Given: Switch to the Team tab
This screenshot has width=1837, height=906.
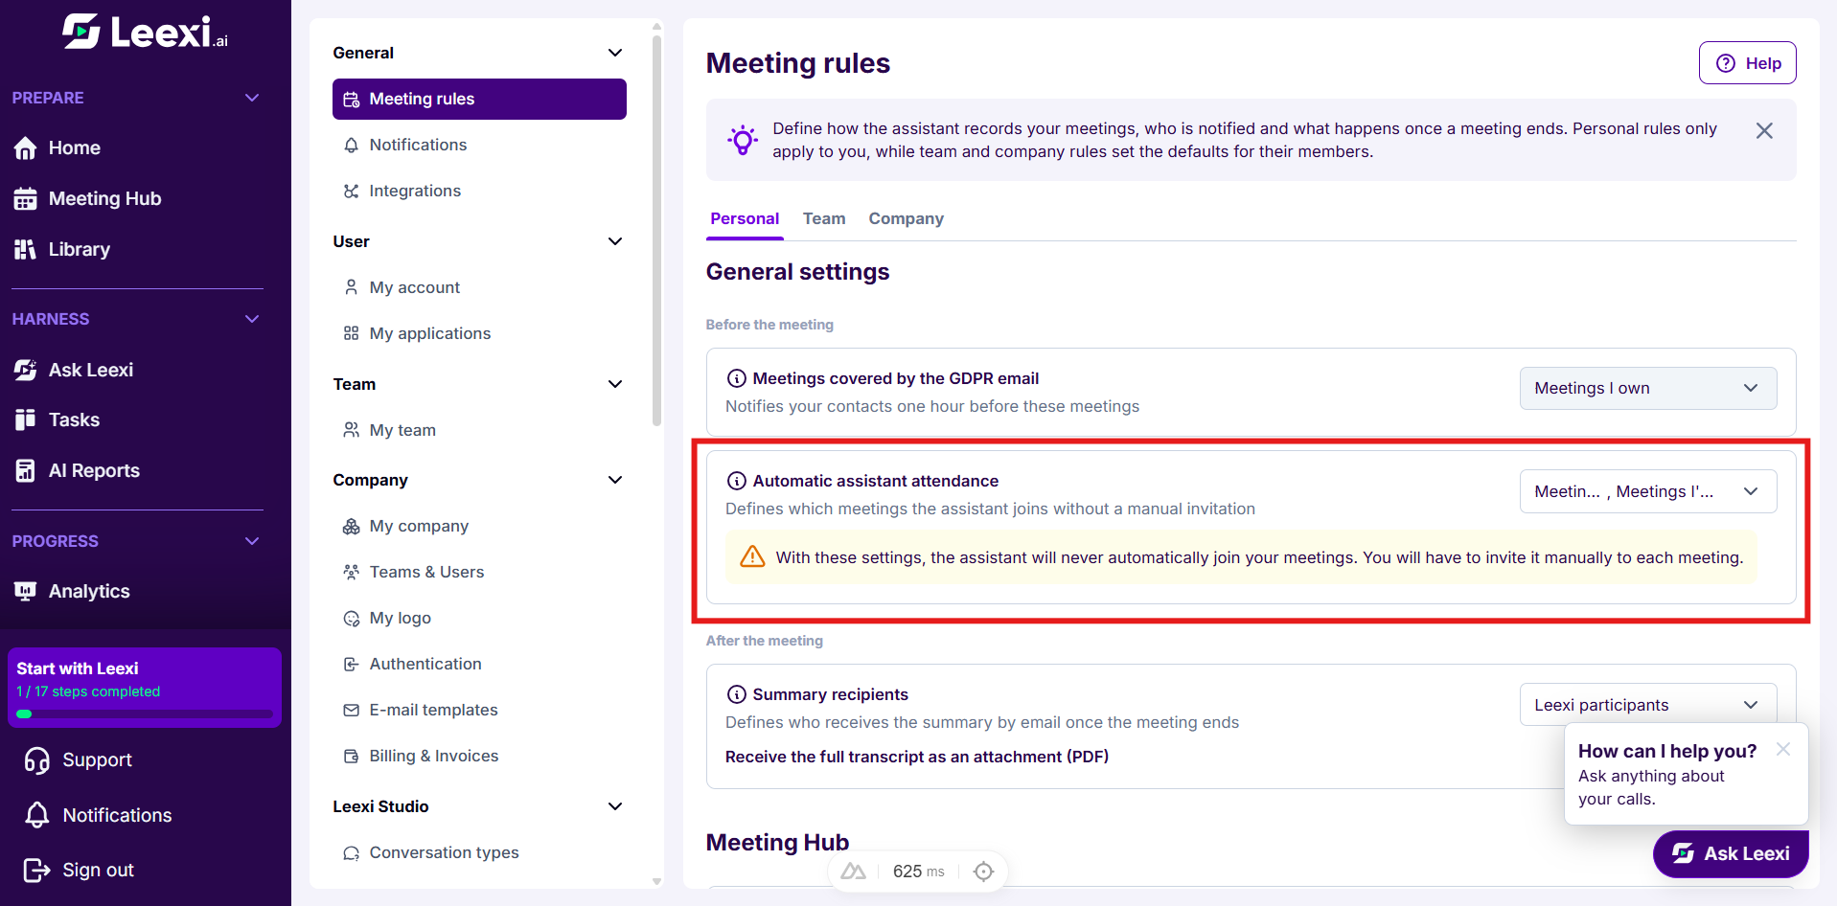Looking at the screenshot, I should pyautogui.click(x=824, y=218).
